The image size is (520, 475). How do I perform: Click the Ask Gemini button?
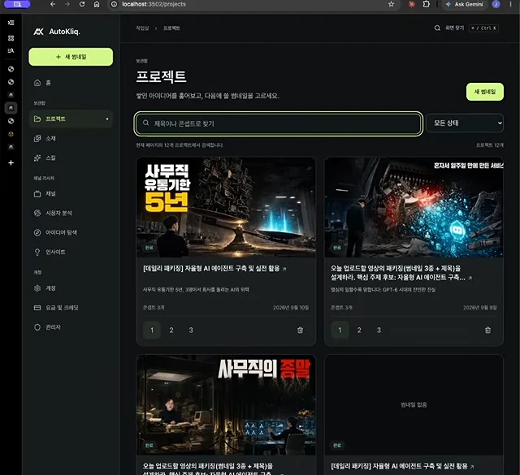[x=464, y=4]
